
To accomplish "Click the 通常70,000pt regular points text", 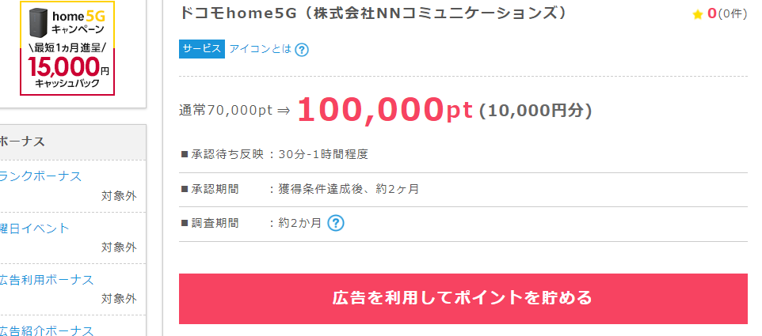I will click(x=226, y=111).
